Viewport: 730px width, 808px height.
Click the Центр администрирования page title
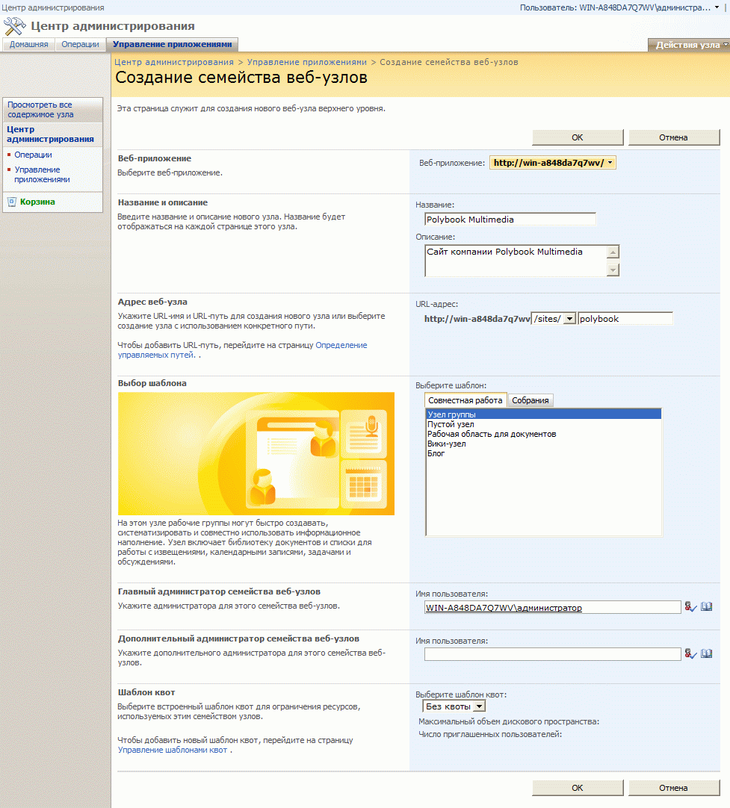point(112,26)
